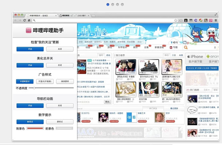Click the browser reload icon
Screen dimensions: 222x145
(x=24, y=20)
